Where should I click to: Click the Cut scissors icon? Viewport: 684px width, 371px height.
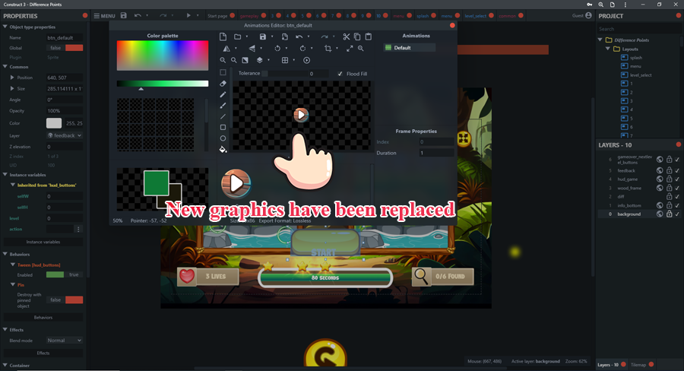click(x=346, y=36)
